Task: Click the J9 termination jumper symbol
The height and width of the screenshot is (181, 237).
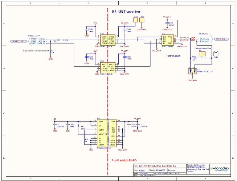Action: (x=202, y=54)
